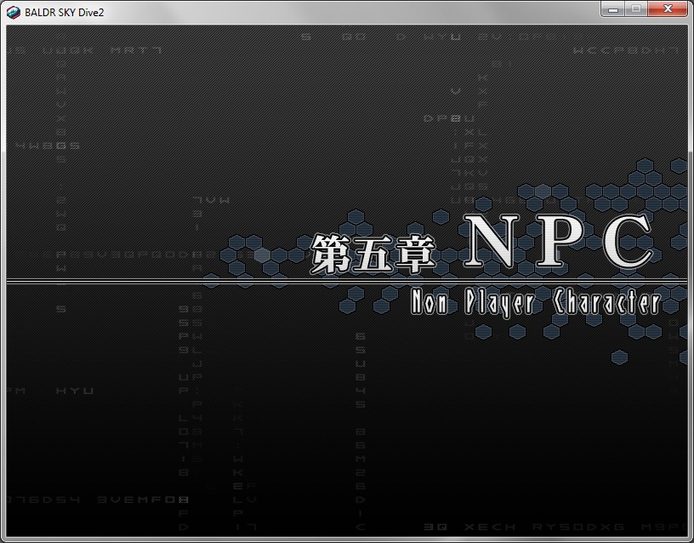Click the Non Player Character subtitle

[x=536, y=302]
